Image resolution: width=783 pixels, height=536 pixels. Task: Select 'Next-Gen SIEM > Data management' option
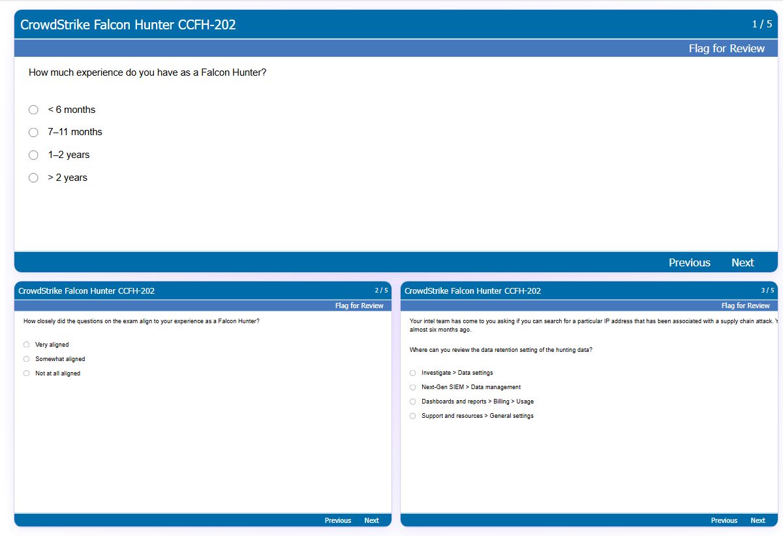click(x=412, y=387)
